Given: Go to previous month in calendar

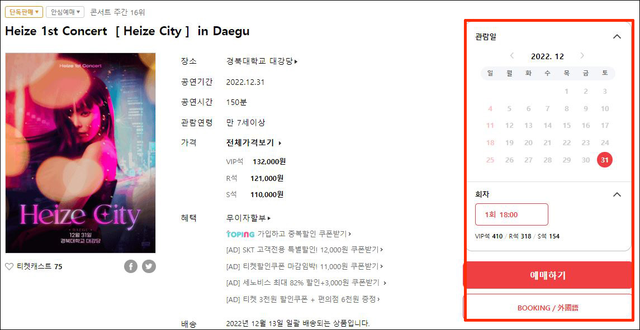Looking at the screenshot, I should (512, 56).
